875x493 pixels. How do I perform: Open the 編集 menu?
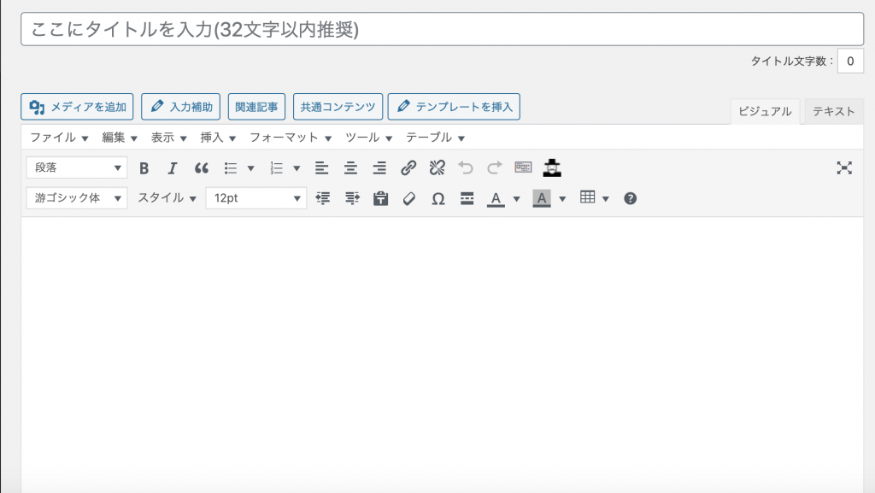pyautogui.click(x=120, y=138)
